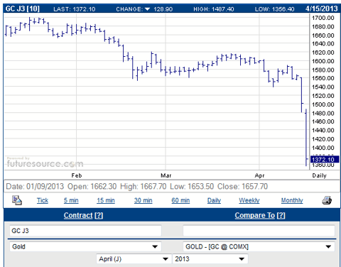Open the 2013 year dropdown

pyautogui.click(x=210, y=258)
